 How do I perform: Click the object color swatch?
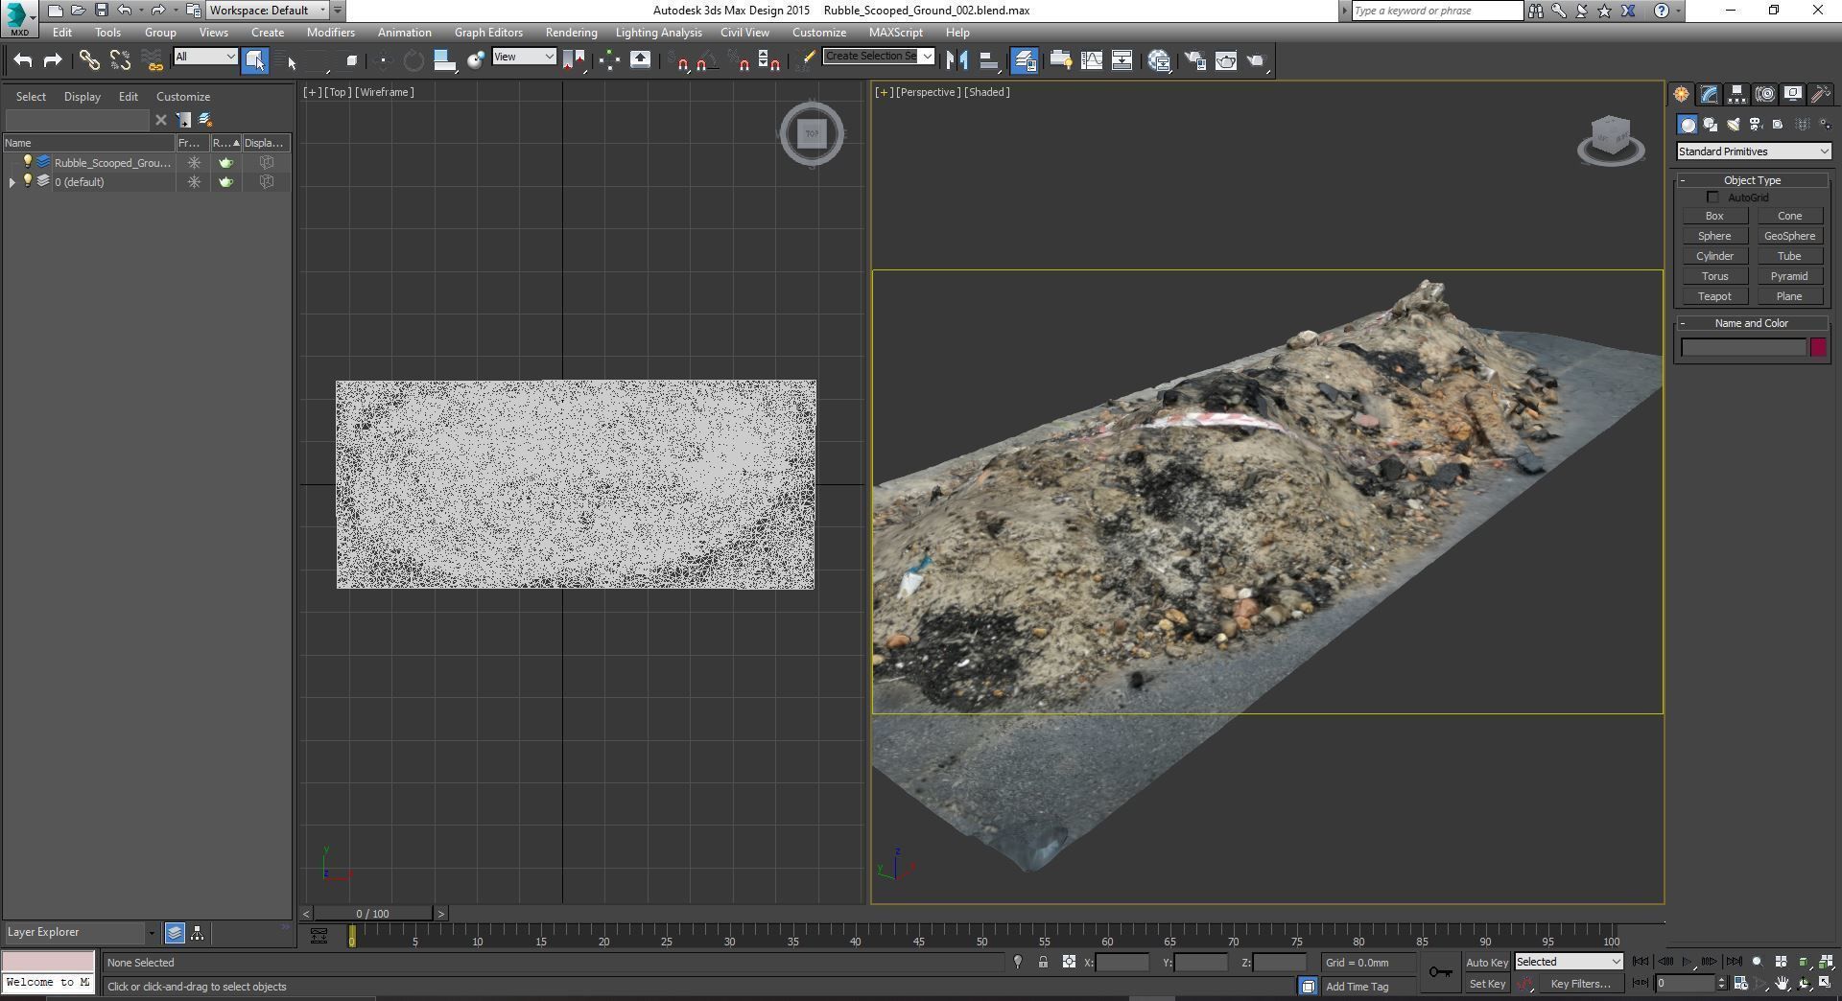click(1818, 347)
